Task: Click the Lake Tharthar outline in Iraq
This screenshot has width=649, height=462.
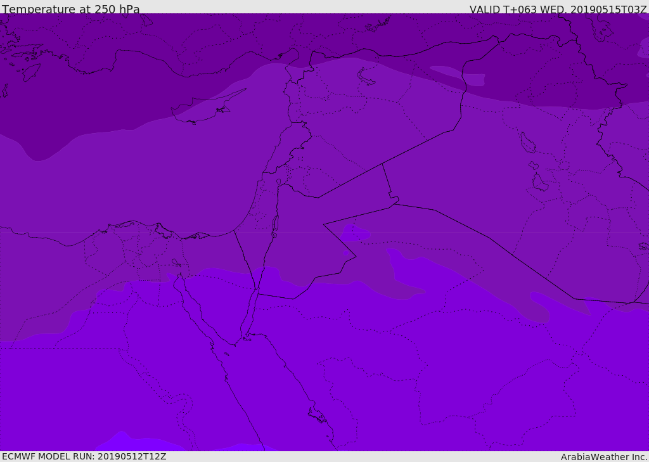Action: 527,143
